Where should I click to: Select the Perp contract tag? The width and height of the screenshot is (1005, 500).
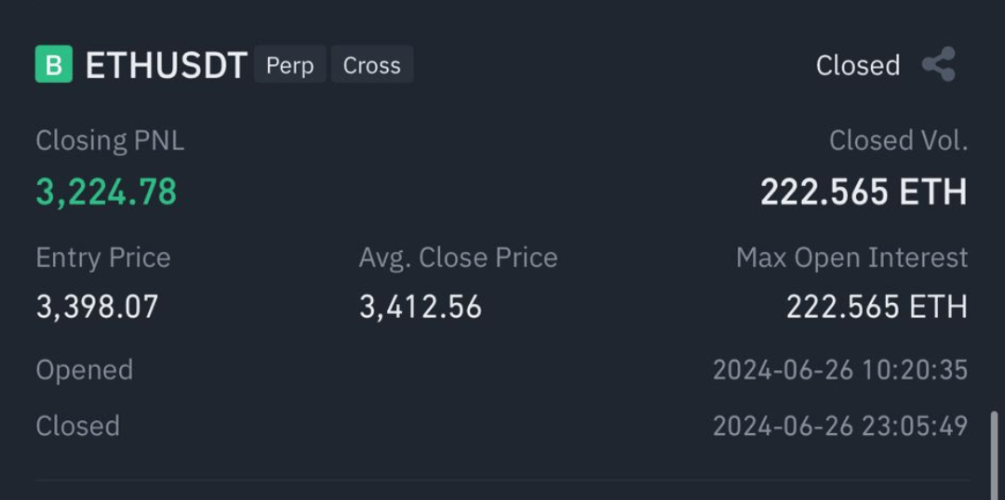coord(289,65)
